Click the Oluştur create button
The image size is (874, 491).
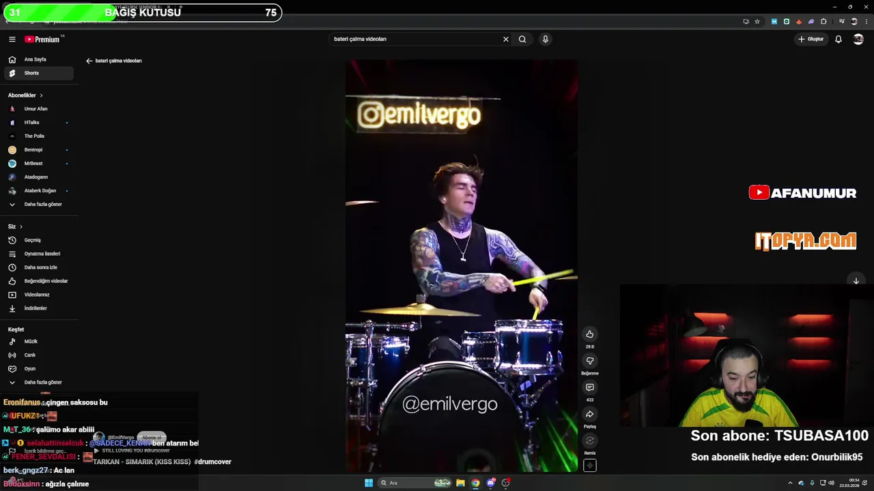point(811,40)
